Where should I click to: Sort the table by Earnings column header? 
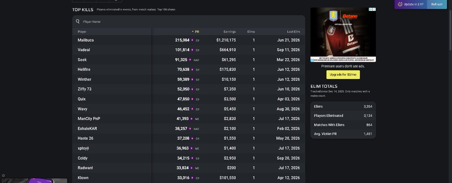click(229, 32)
